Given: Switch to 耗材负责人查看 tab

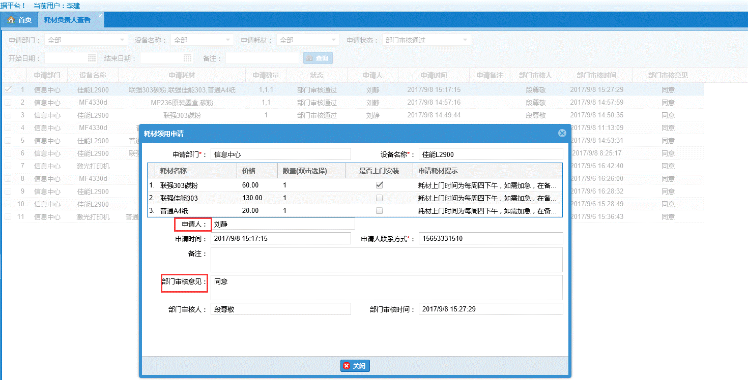Looking at the screenshot, I should [67, 20].
